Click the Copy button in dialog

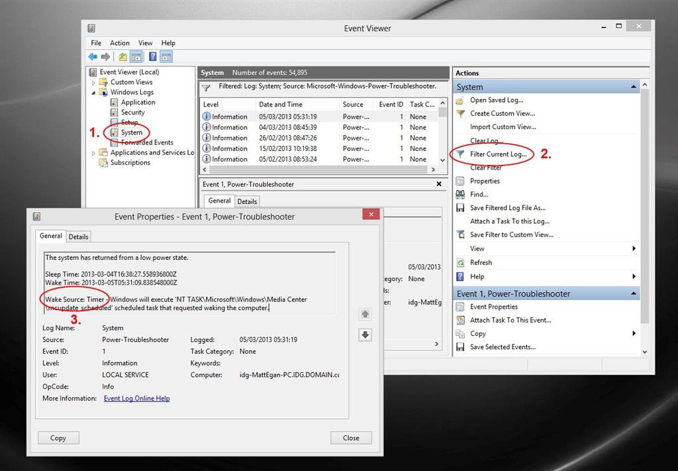point(58,438)
